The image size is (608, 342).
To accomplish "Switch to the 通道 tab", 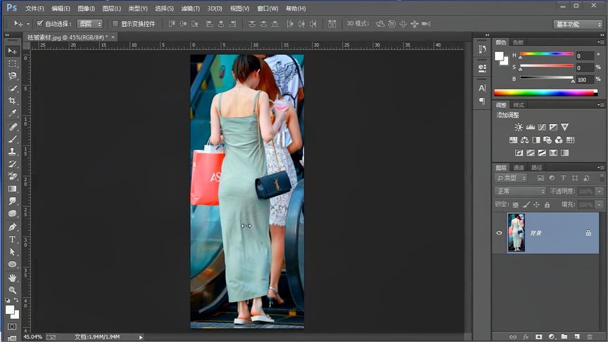I will coord(519,167).
